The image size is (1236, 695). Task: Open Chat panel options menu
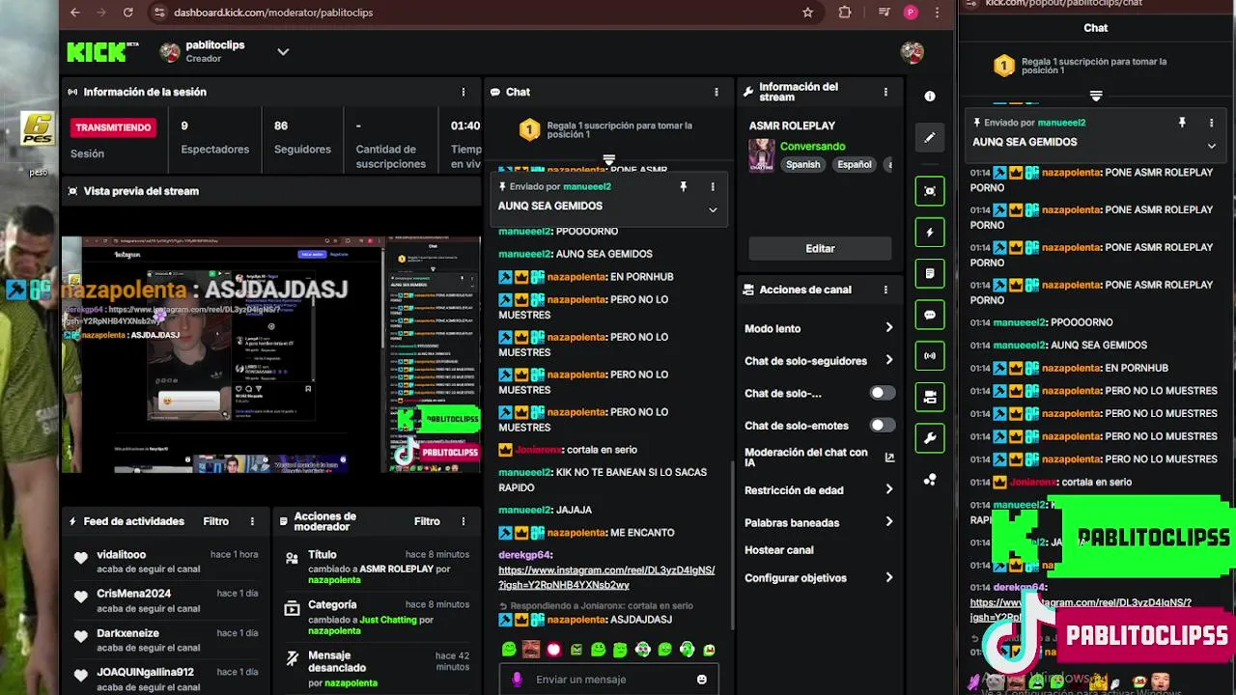(x=716, y=92)
